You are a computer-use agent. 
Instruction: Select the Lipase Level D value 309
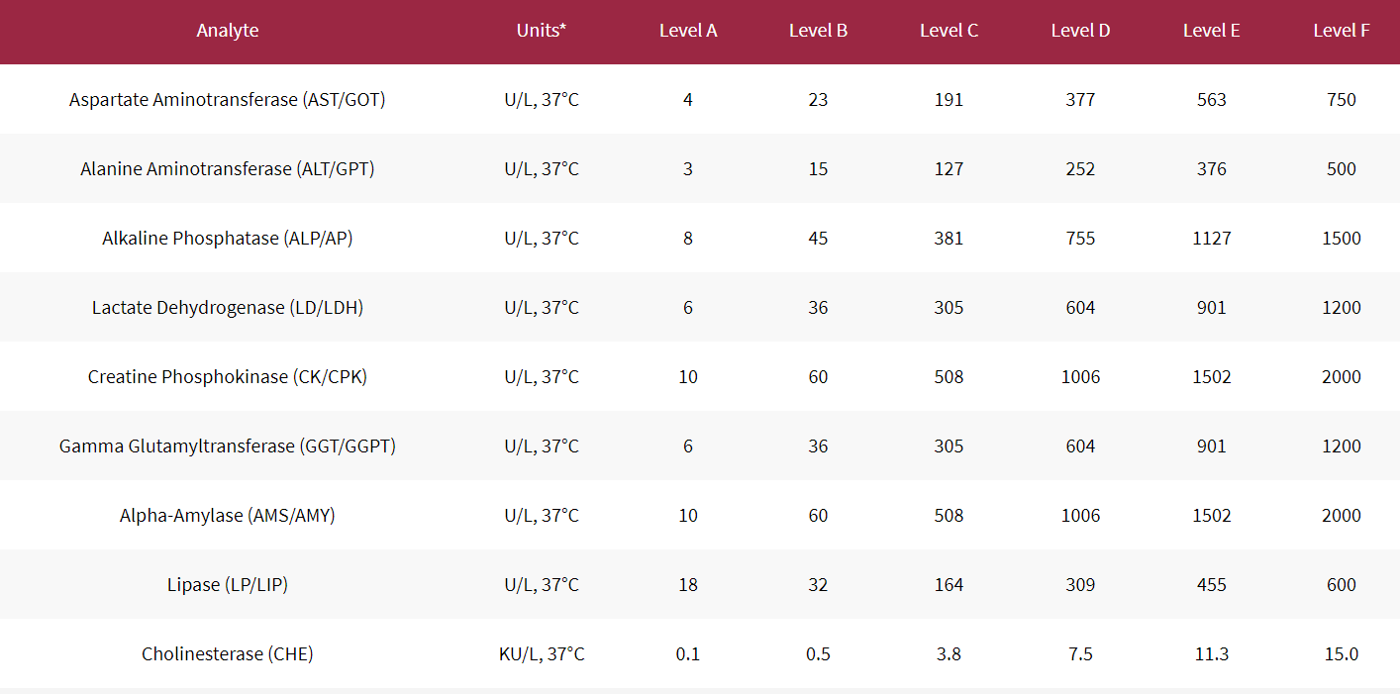click(x=1080, y=585)
